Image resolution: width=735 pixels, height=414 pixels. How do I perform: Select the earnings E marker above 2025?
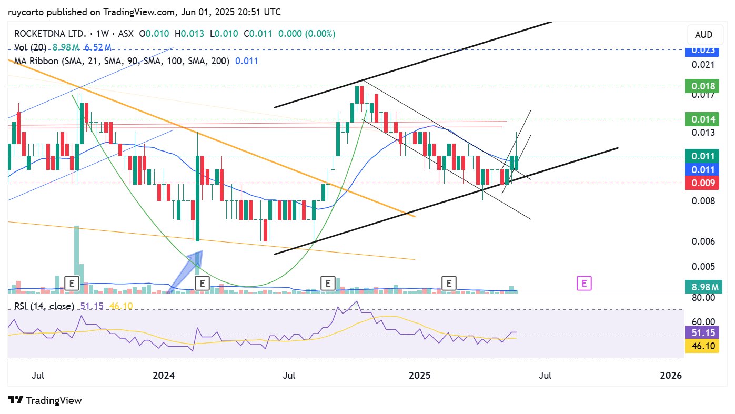click(449, 283)
